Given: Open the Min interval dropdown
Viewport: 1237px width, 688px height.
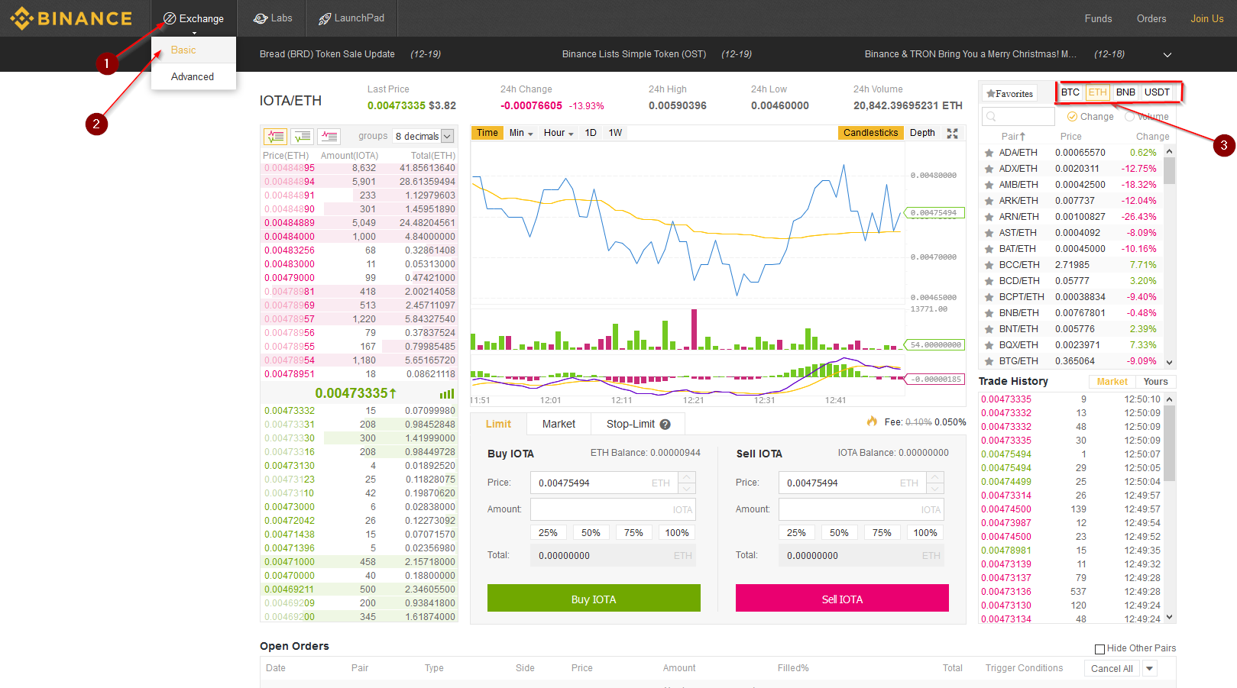Looking at the screenshot, I should coord(521,133).
